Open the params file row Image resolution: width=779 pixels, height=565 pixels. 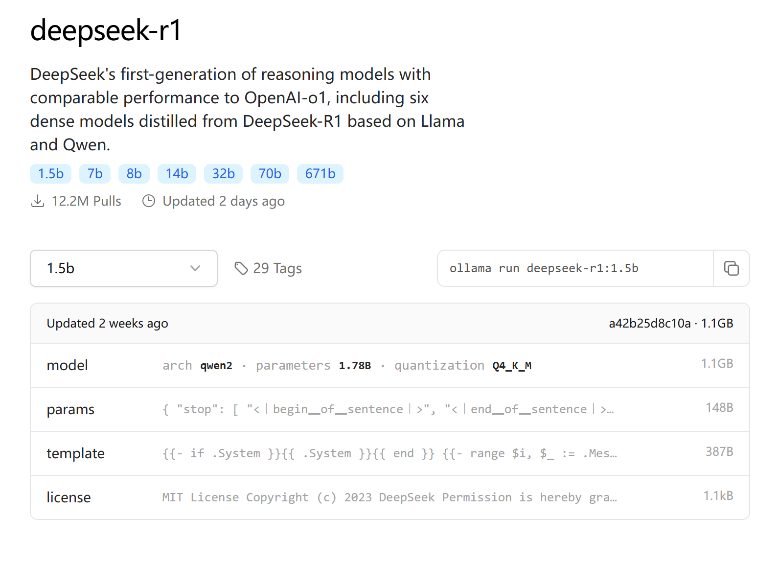pos(390,409)
